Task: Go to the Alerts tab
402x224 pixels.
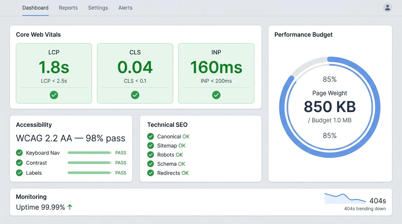Action: (125, 8)
